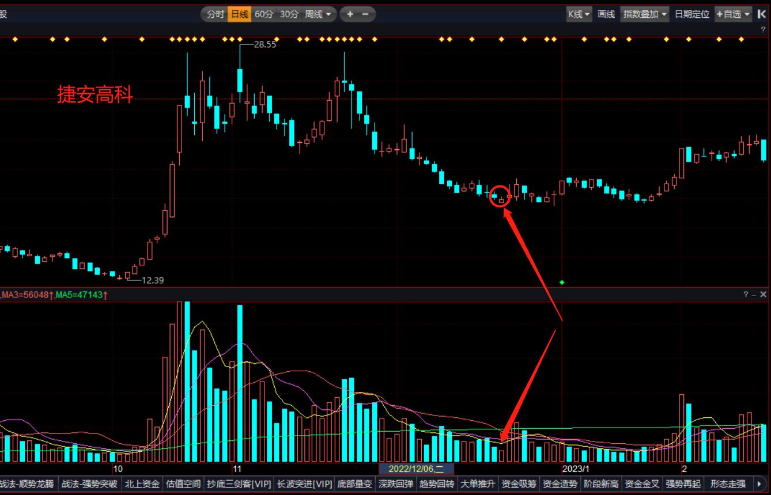Click the 画线 drawing tools button
This screenshot has width=771, height=495.
606,14
